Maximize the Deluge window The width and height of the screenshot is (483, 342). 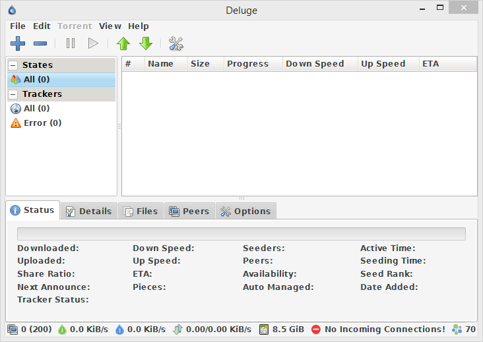440,8
